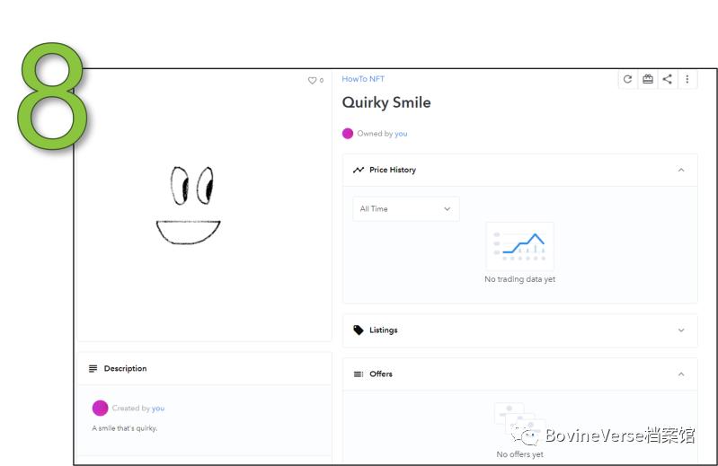Open the All Time range dropdown

(x=405, y=209)
